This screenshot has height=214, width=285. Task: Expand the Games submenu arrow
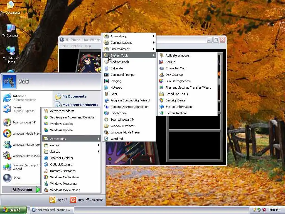coord(99,145)
